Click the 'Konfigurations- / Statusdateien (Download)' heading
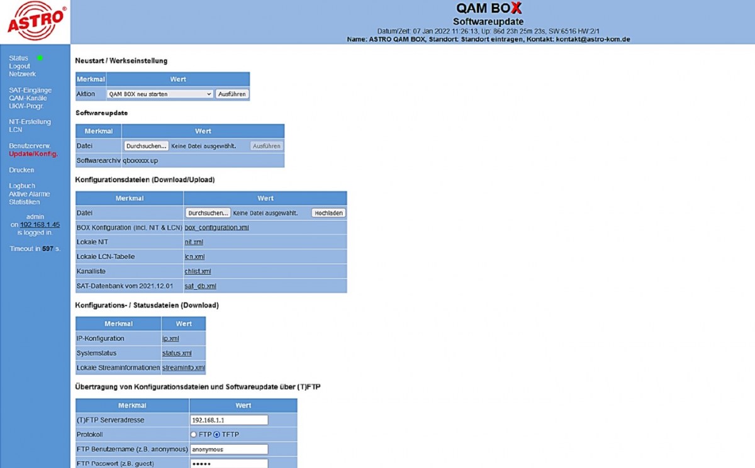Image resolution: width=755 pixels, height=468 pixels. click(147, 306)
